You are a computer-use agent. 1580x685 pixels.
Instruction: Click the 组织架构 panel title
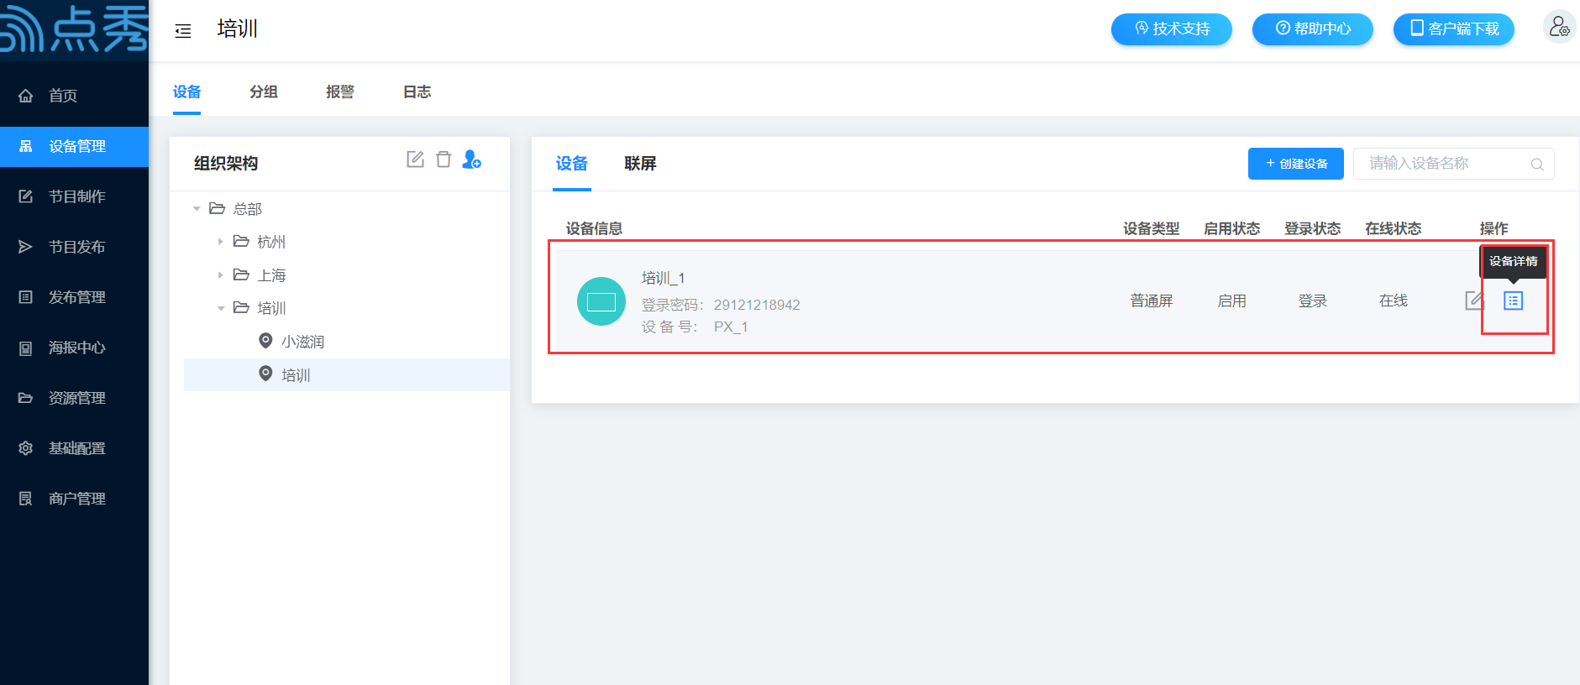pos(226,163)
